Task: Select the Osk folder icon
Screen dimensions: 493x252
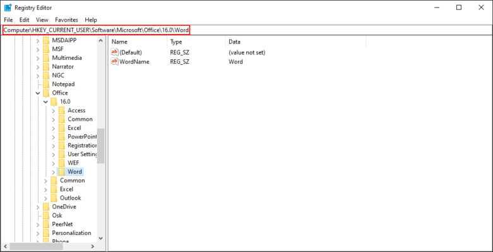Action: (x=46, y=215)
